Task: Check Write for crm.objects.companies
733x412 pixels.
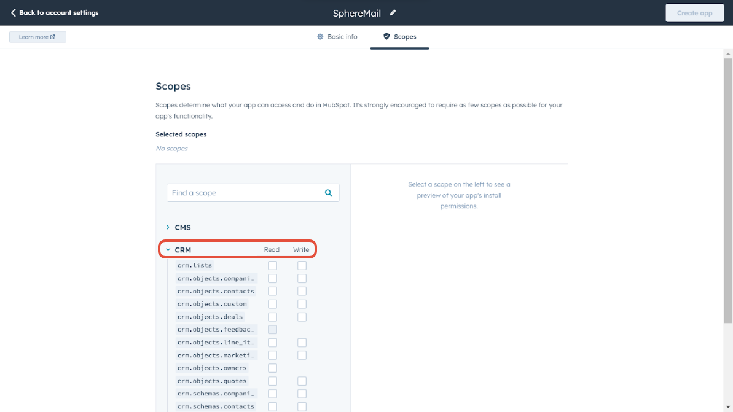Action: click(302, 278)
